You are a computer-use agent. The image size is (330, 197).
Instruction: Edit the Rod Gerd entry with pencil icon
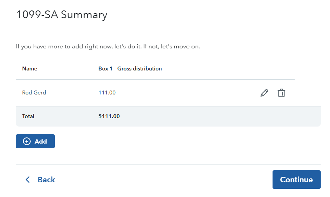[264, 93]
